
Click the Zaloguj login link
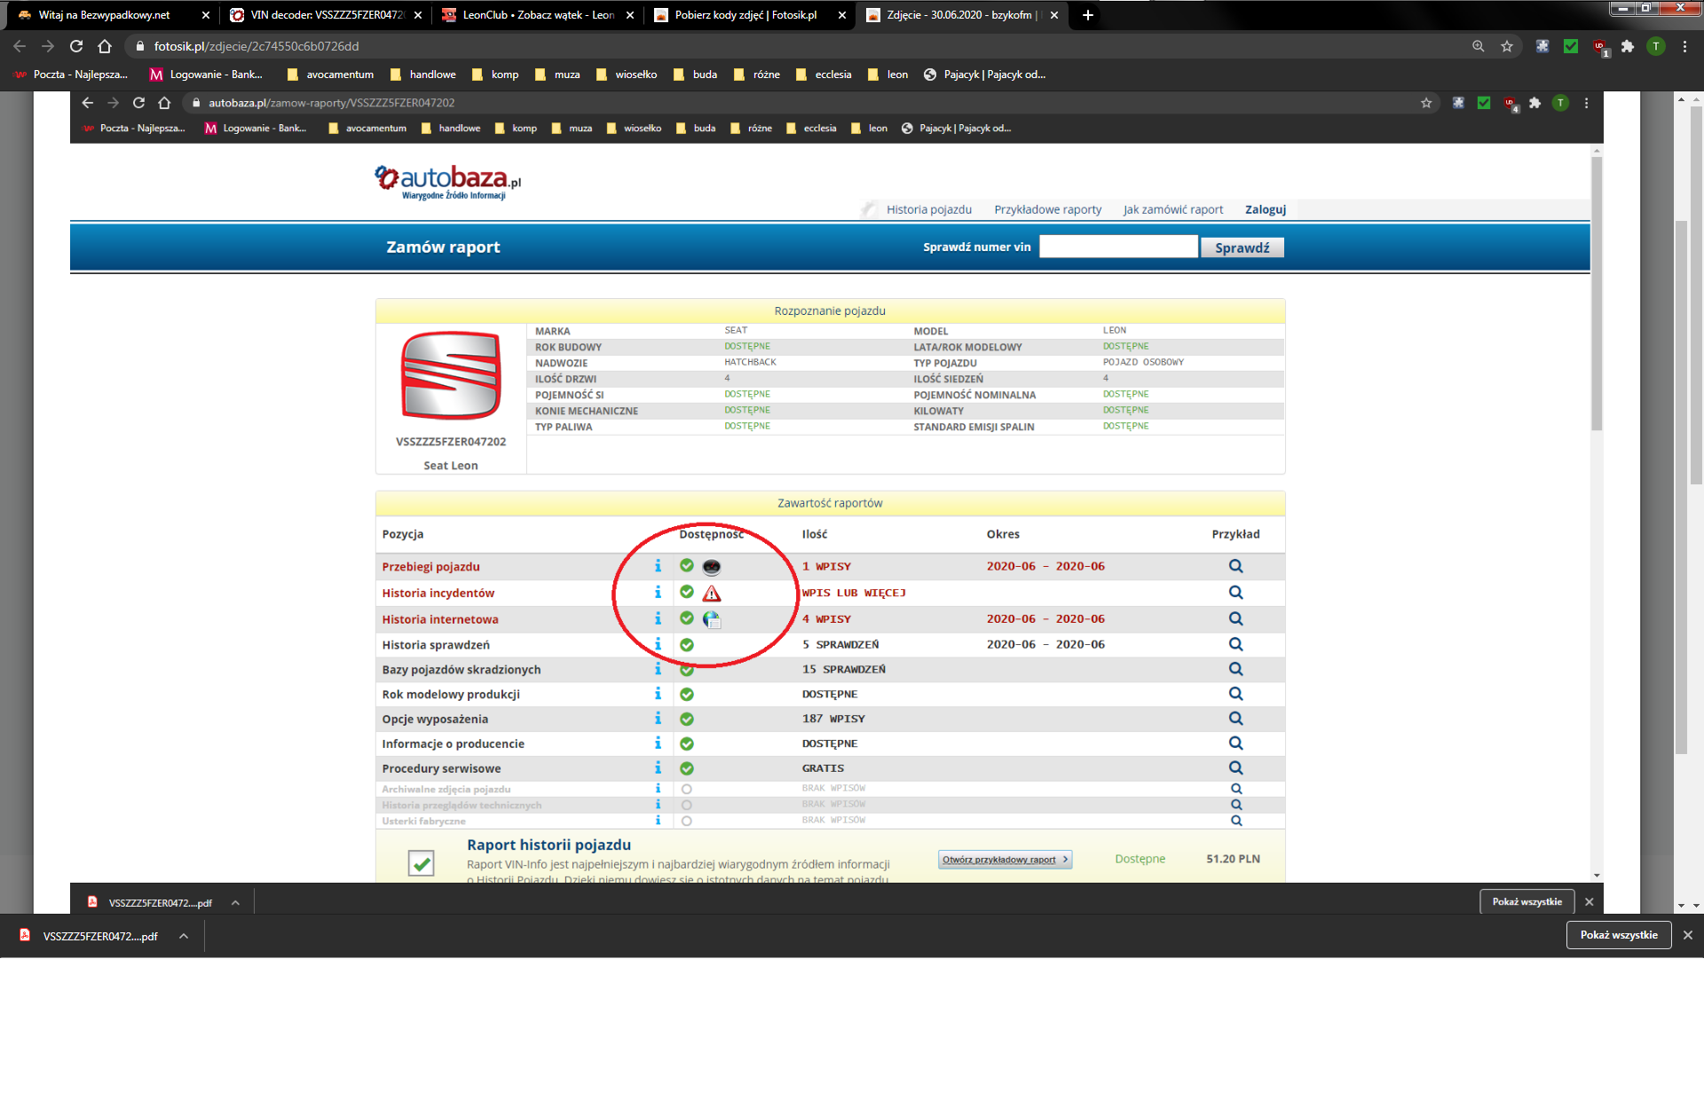point(1265,209)
